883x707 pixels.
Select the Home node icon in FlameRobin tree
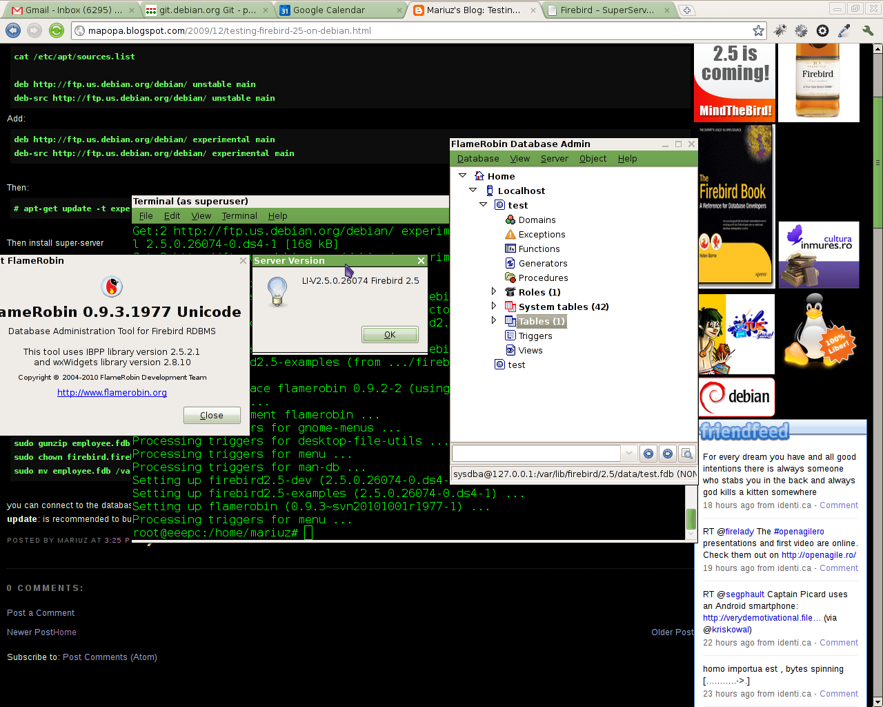click(479, 176)
